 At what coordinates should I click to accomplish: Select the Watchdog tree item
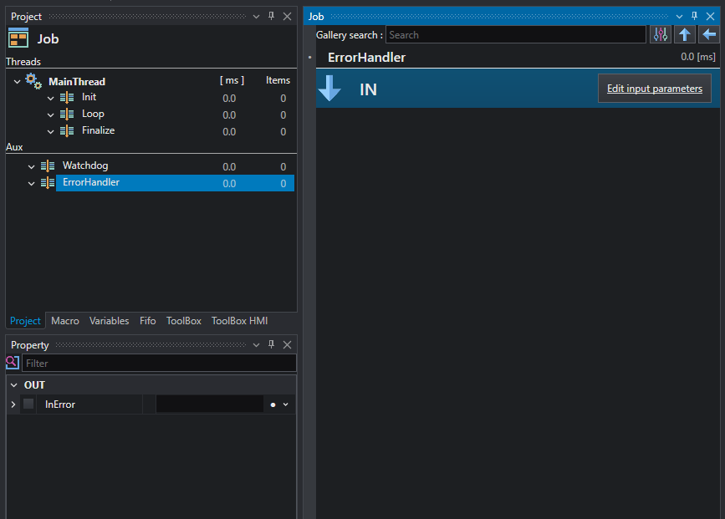coord(85,165)
